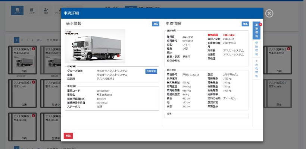
Task: Select page 1 in the pagination
Action: coord(16,39)
